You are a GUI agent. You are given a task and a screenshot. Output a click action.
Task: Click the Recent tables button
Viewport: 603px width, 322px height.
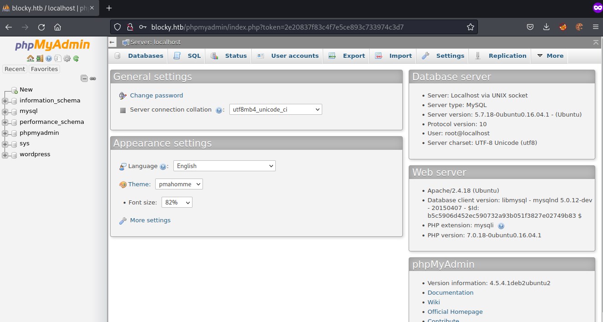point(15,69)
